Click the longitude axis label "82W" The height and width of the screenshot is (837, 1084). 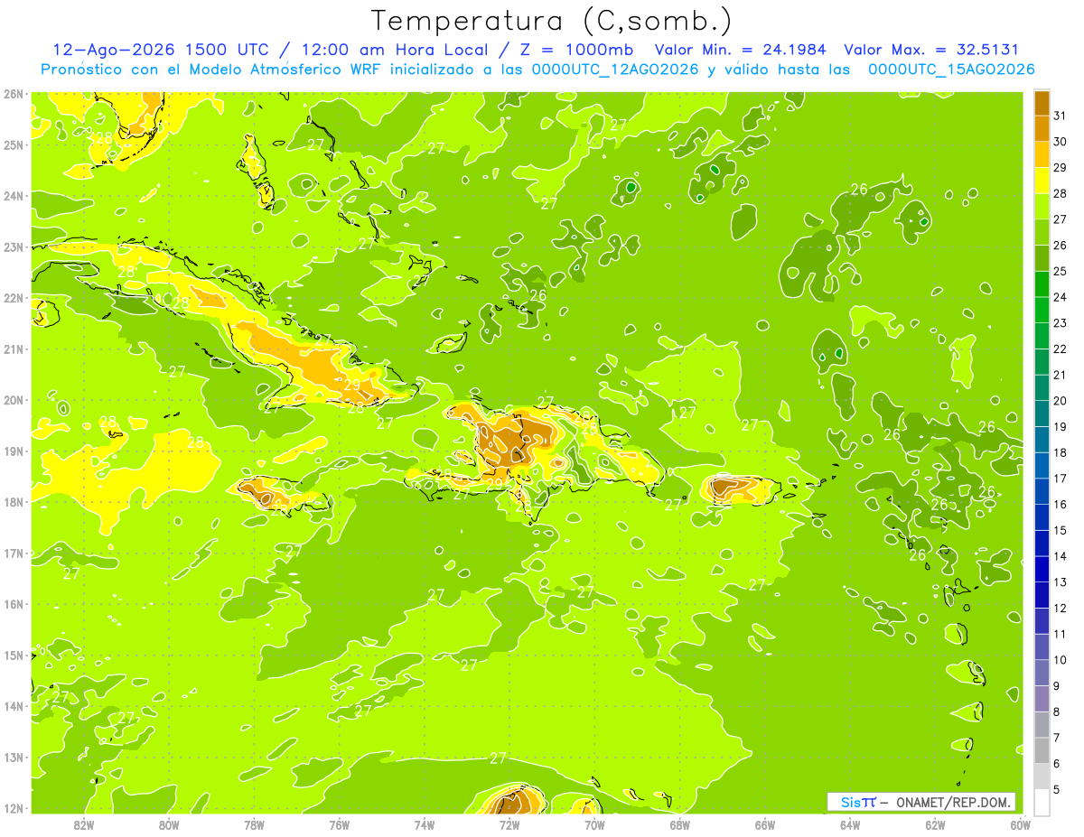(x=84, y=824)
